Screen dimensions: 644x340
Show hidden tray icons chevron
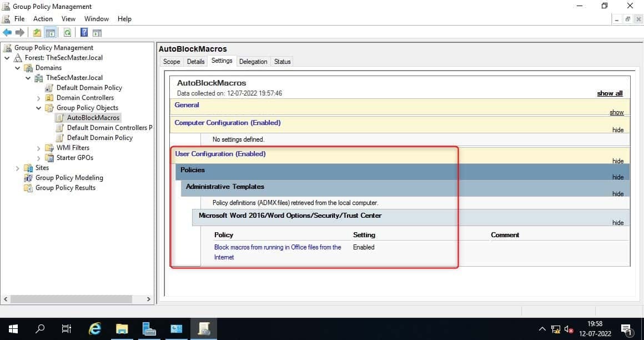tap(542, 329)
